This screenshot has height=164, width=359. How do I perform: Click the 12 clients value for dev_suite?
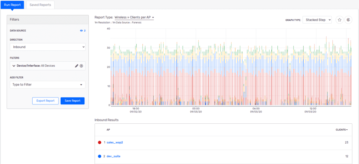(x=346, y=156)
